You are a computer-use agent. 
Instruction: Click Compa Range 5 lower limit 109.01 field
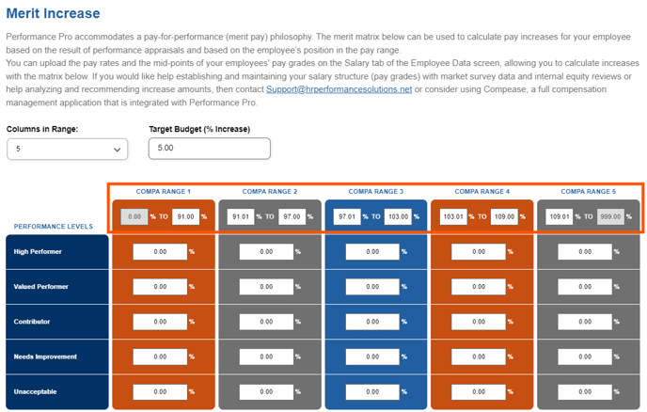560,216
